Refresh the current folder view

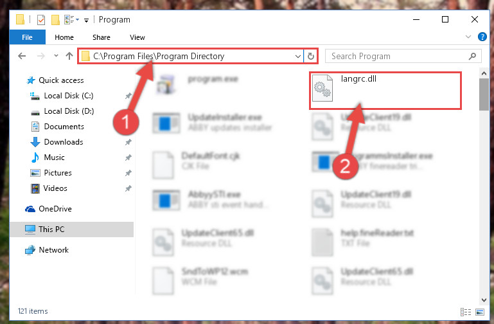tap(311, 56)
